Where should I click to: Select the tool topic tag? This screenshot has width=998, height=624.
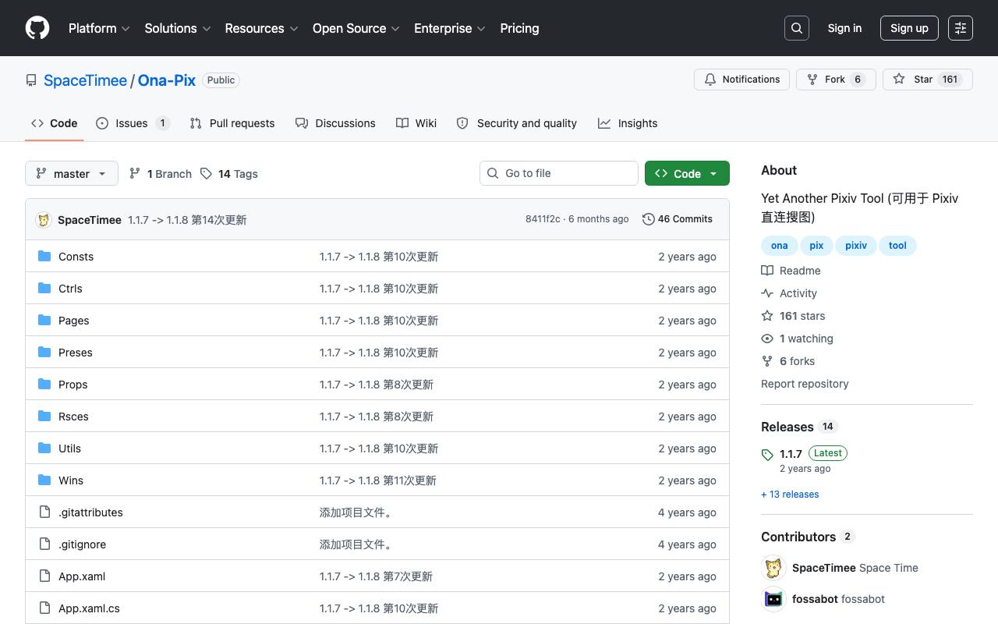tap(897, 246)
